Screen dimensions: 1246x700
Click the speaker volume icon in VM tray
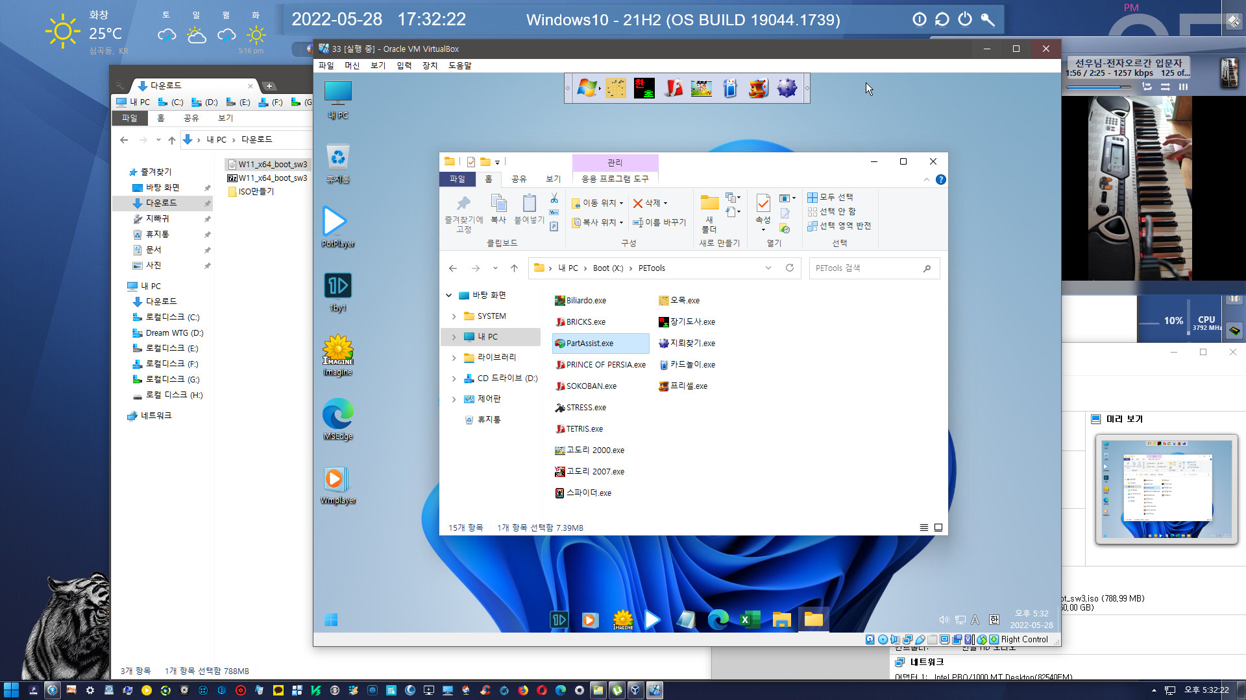pos(944,620)
